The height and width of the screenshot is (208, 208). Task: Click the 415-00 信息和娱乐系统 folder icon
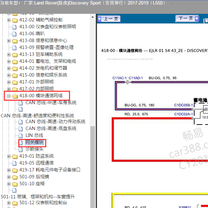click(x=15, y=76)
